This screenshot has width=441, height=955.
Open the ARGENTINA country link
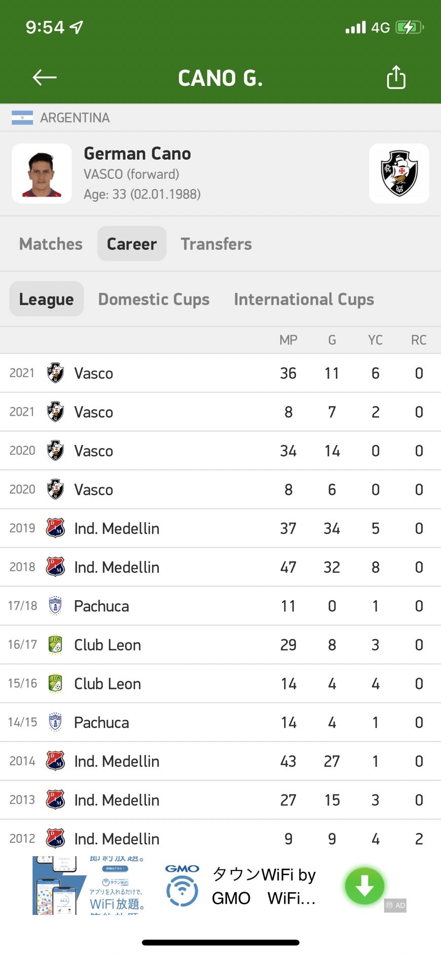(x=75, y=118)
